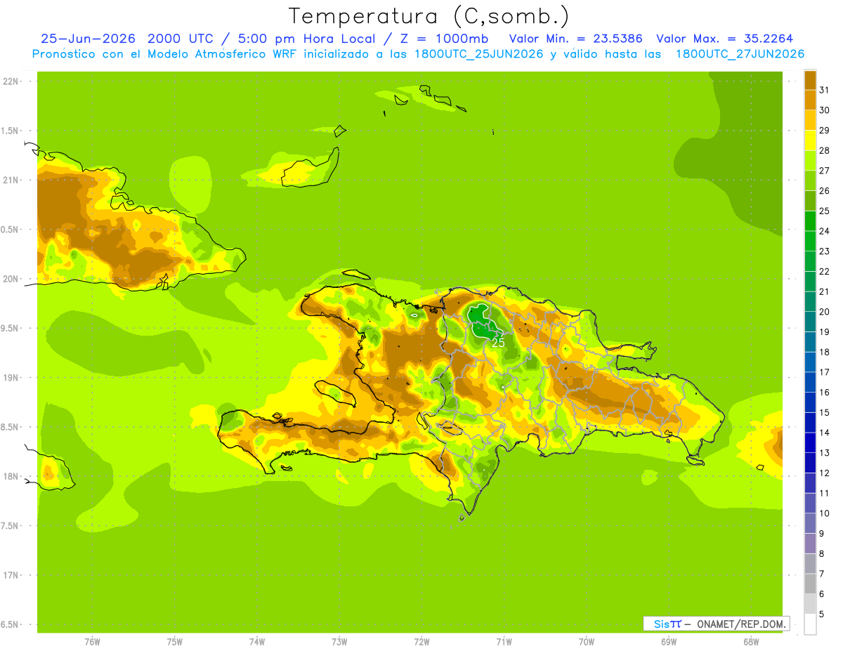Click the "69W" longitude axis label
Screen dimensions: 843x651
[669, 642]
